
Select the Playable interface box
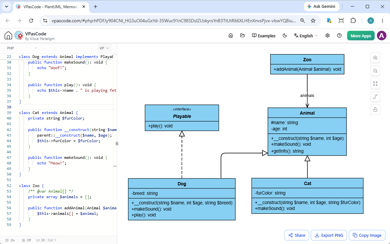tap(182, 118)
